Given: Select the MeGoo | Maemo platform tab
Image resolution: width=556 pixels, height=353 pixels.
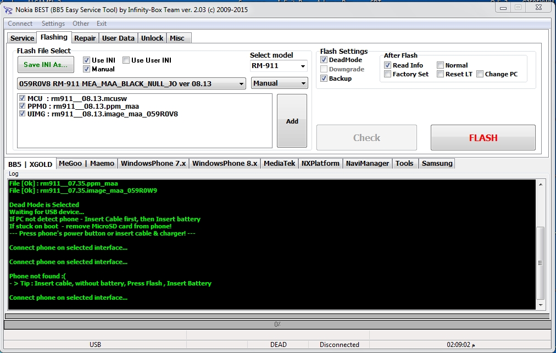Looking at the screenshot, I should click(x=86, y=164).
